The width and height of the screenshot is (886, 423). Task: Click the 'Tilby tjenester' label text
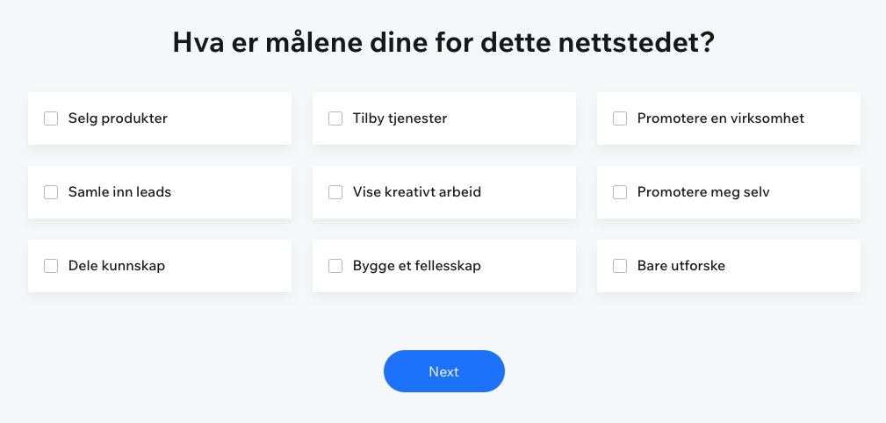point(400,118)
